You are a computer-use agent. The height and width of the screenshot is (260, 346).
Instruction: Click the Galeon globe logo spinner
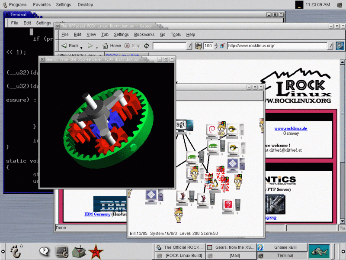(x=340, y=46)
